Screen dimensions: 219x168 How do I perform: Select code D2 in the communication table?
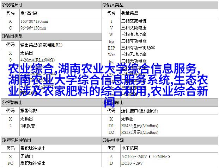(111, 132)
